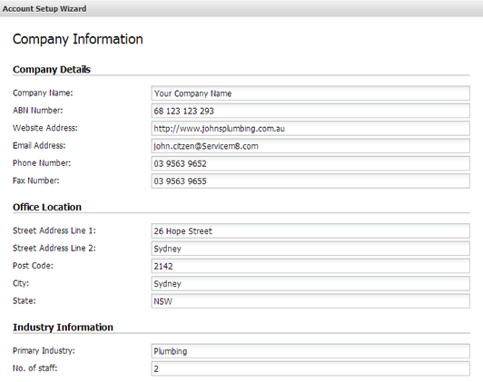Click the Account Setup Wizard title bar

click(241, 8)
